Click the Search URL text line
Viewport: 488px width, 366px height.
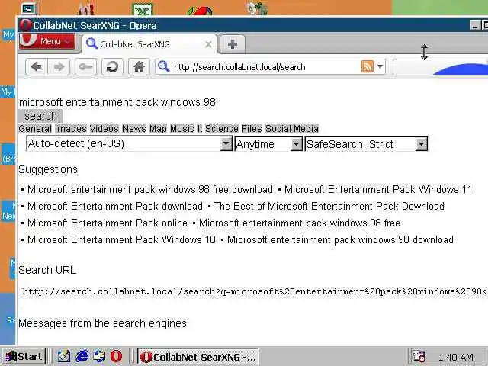[x=254, y=291]
